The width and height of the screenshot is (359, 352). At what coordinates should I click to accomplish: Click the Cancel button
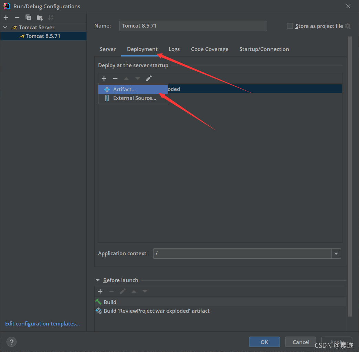[x=300, y=342]
